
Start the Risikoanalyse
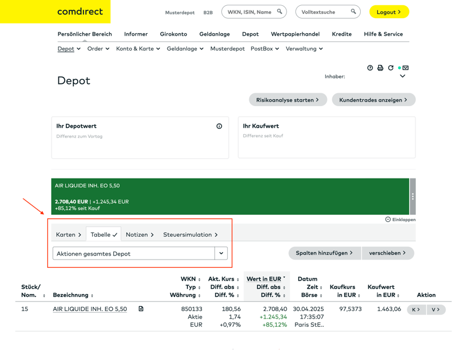coord(288,100)
